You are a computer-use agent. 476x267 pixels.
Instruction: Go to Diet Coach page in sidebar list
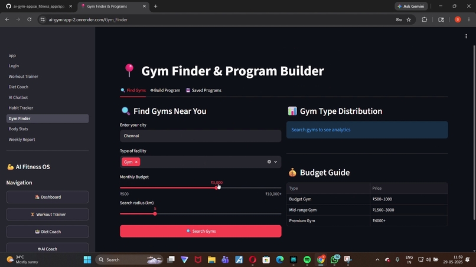point(18,87)
